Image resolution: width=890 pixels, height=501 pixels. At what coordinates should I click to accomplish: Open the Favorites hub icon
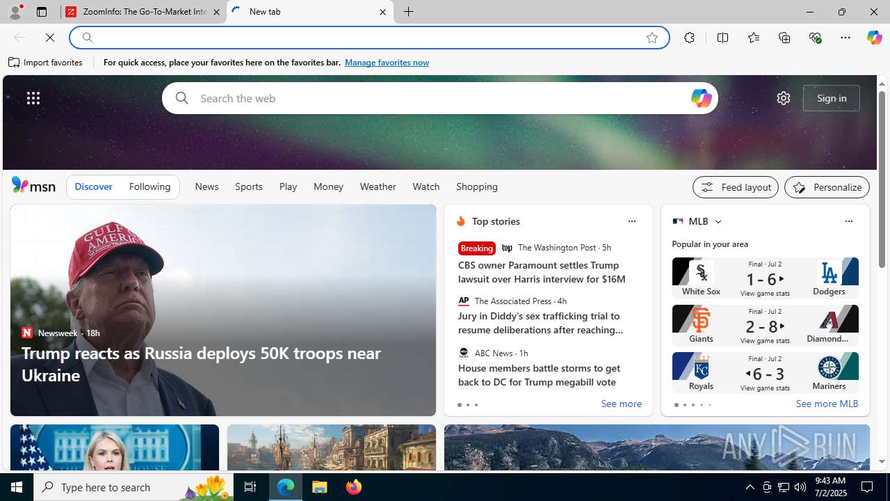click(x=753, y=38)
